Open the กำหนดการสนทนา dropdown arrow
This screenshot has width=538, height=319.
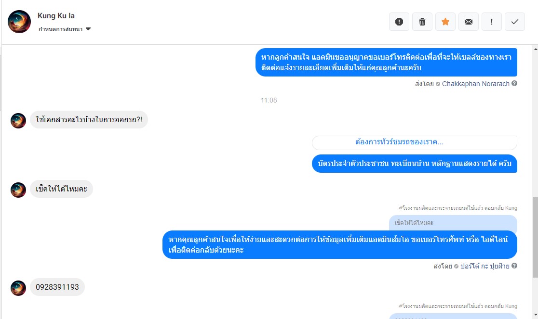tap(88, 29)
